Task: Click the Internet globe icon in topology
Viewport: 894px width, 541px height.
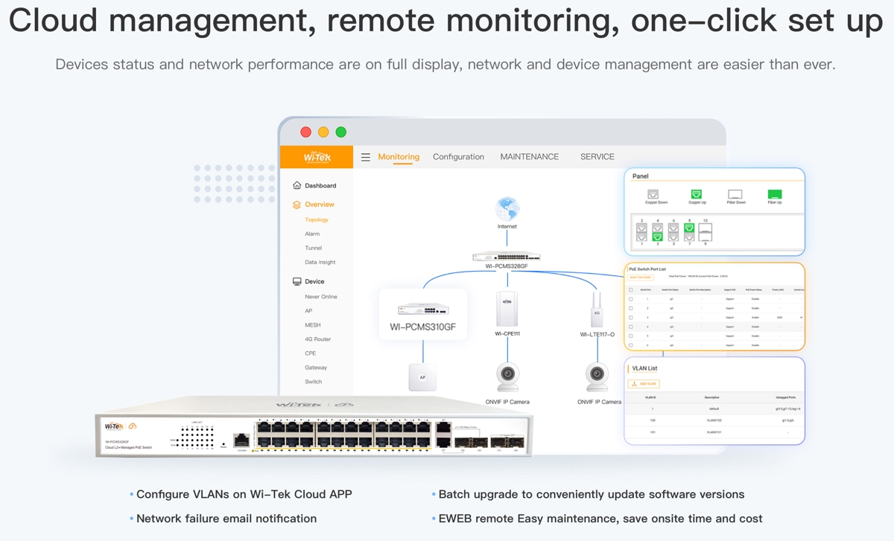Action: [x=507, y=208]
